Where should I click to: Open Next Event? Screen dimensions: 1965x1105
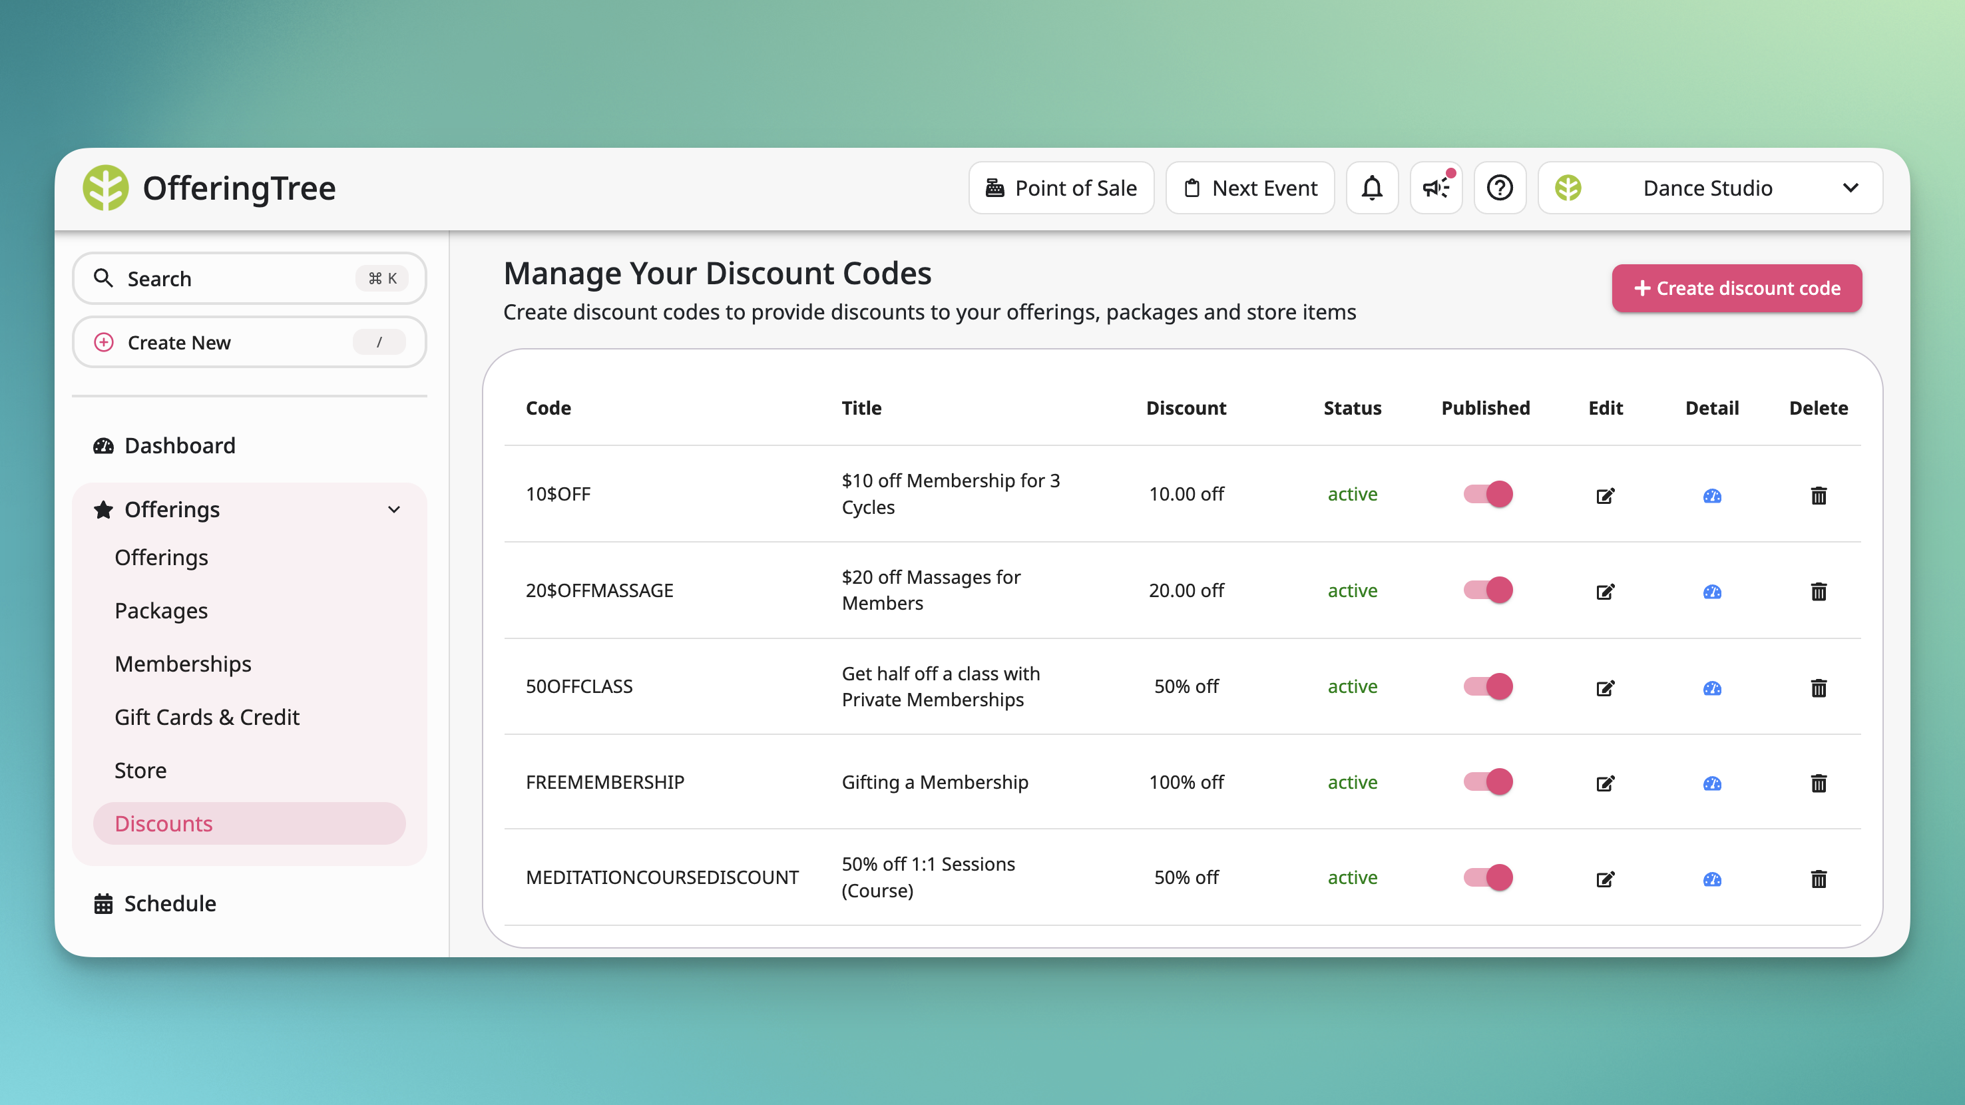[x=1250, y=188]
